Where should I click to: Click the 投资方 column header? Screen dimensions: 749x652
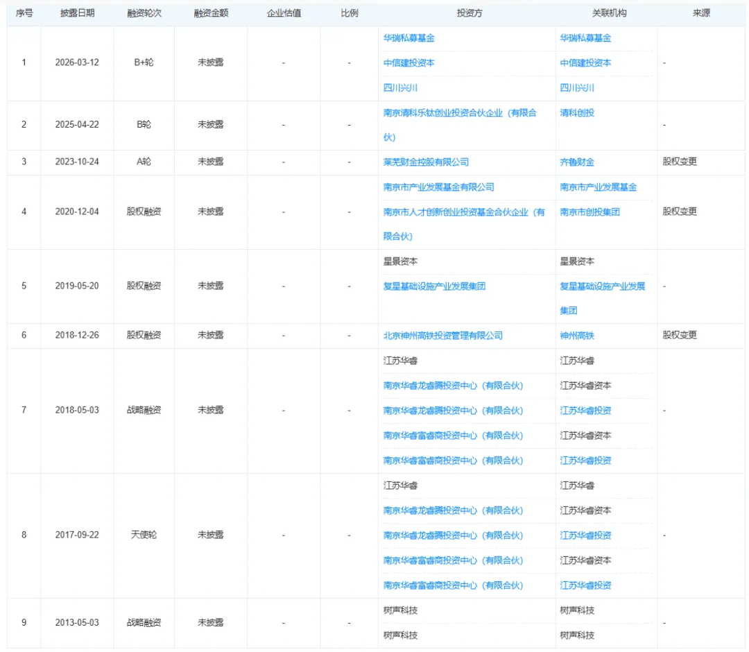(470, 13)
